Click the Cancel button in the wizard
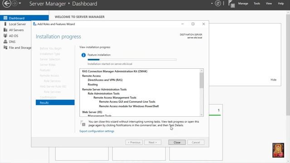The height and width of the screenshot is (163, 290). point(196,142)
